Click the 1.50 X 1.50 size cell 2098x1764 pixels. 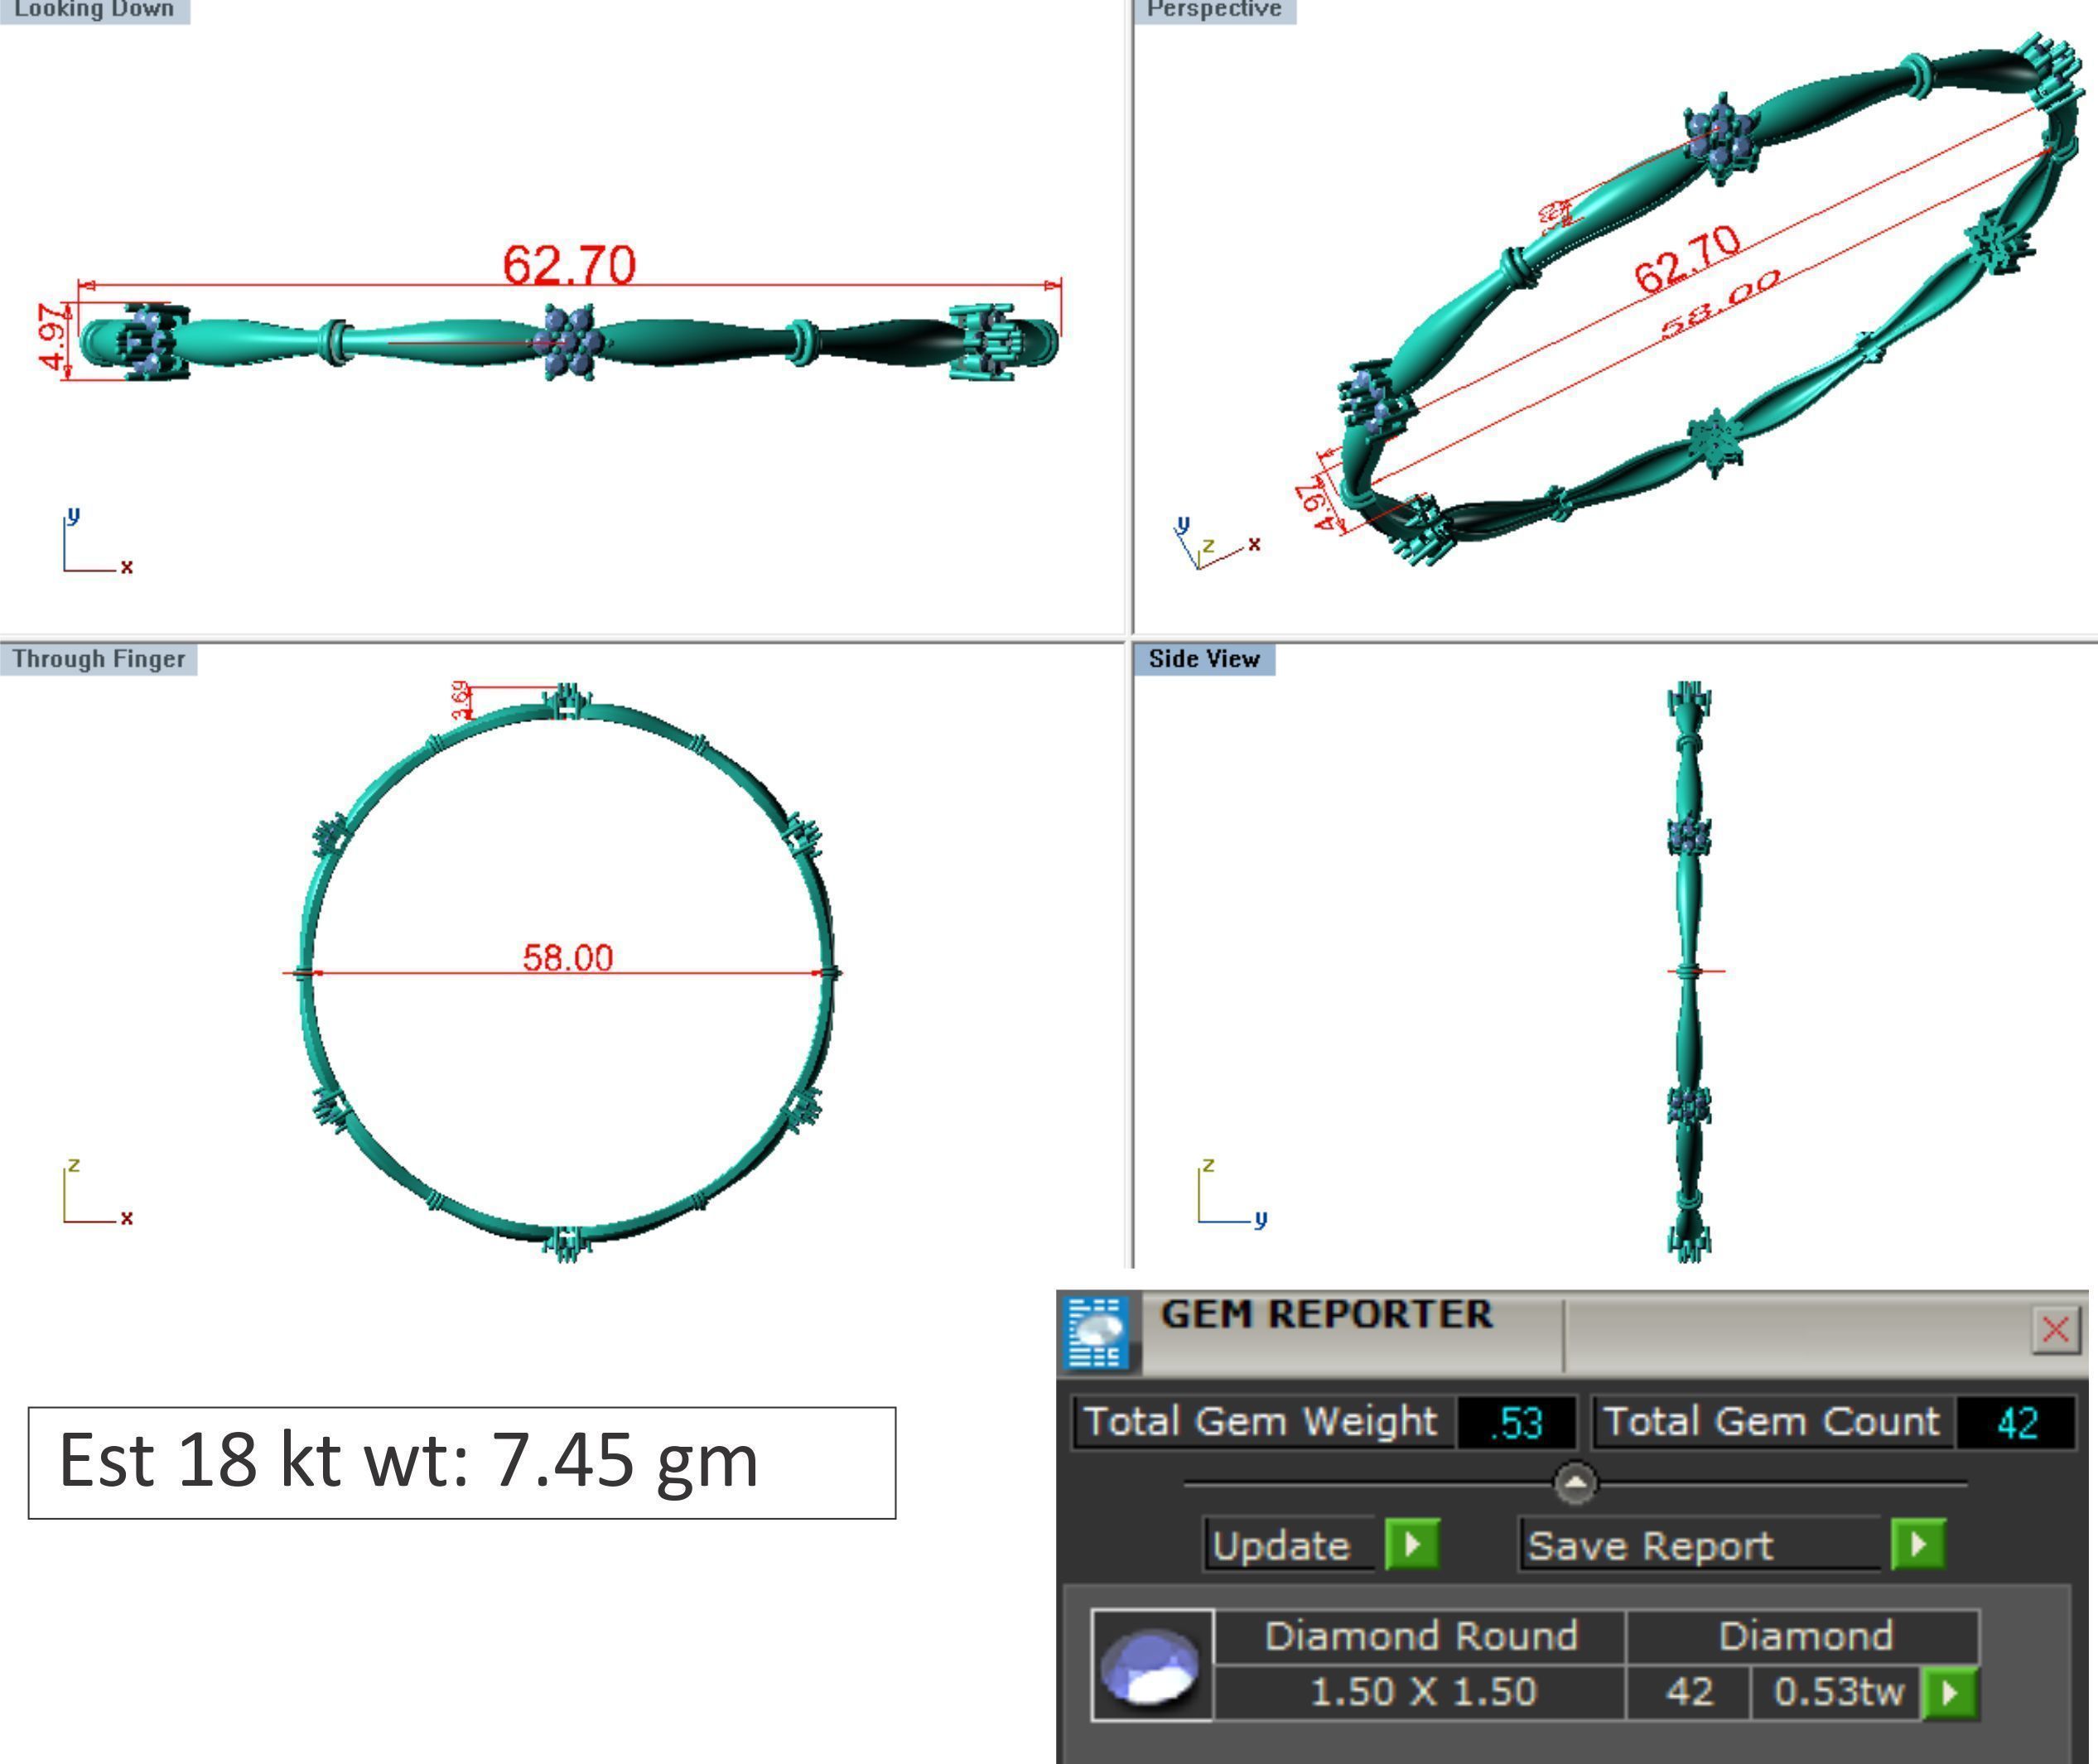1420,1692
